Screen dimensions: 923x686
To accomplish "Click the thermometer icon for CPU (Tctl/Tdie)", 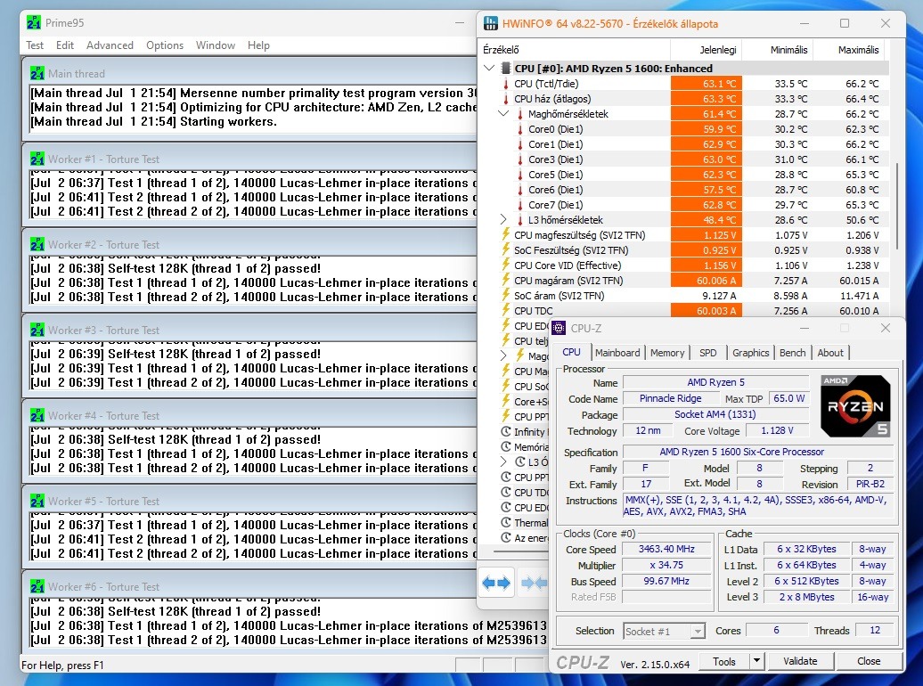I will tap(506, 84).
